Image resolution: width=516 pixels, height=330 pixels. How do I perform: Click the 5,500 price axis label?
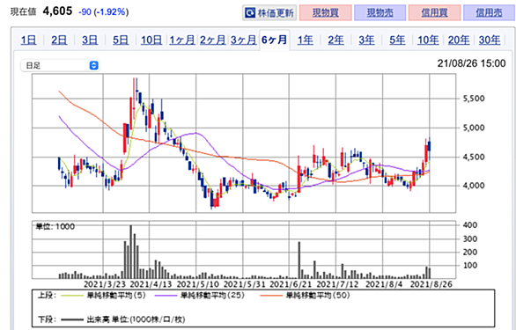474,99
